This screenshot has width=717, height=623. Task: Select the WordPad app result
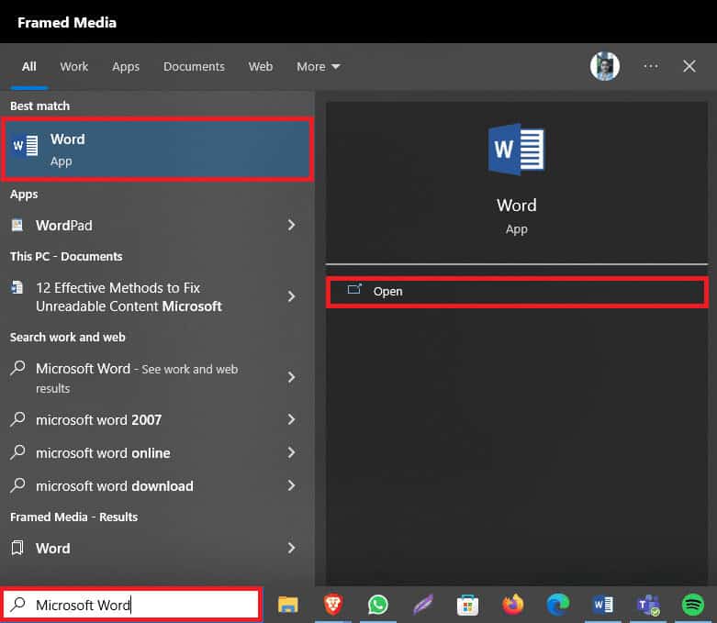tap(157, 225)
